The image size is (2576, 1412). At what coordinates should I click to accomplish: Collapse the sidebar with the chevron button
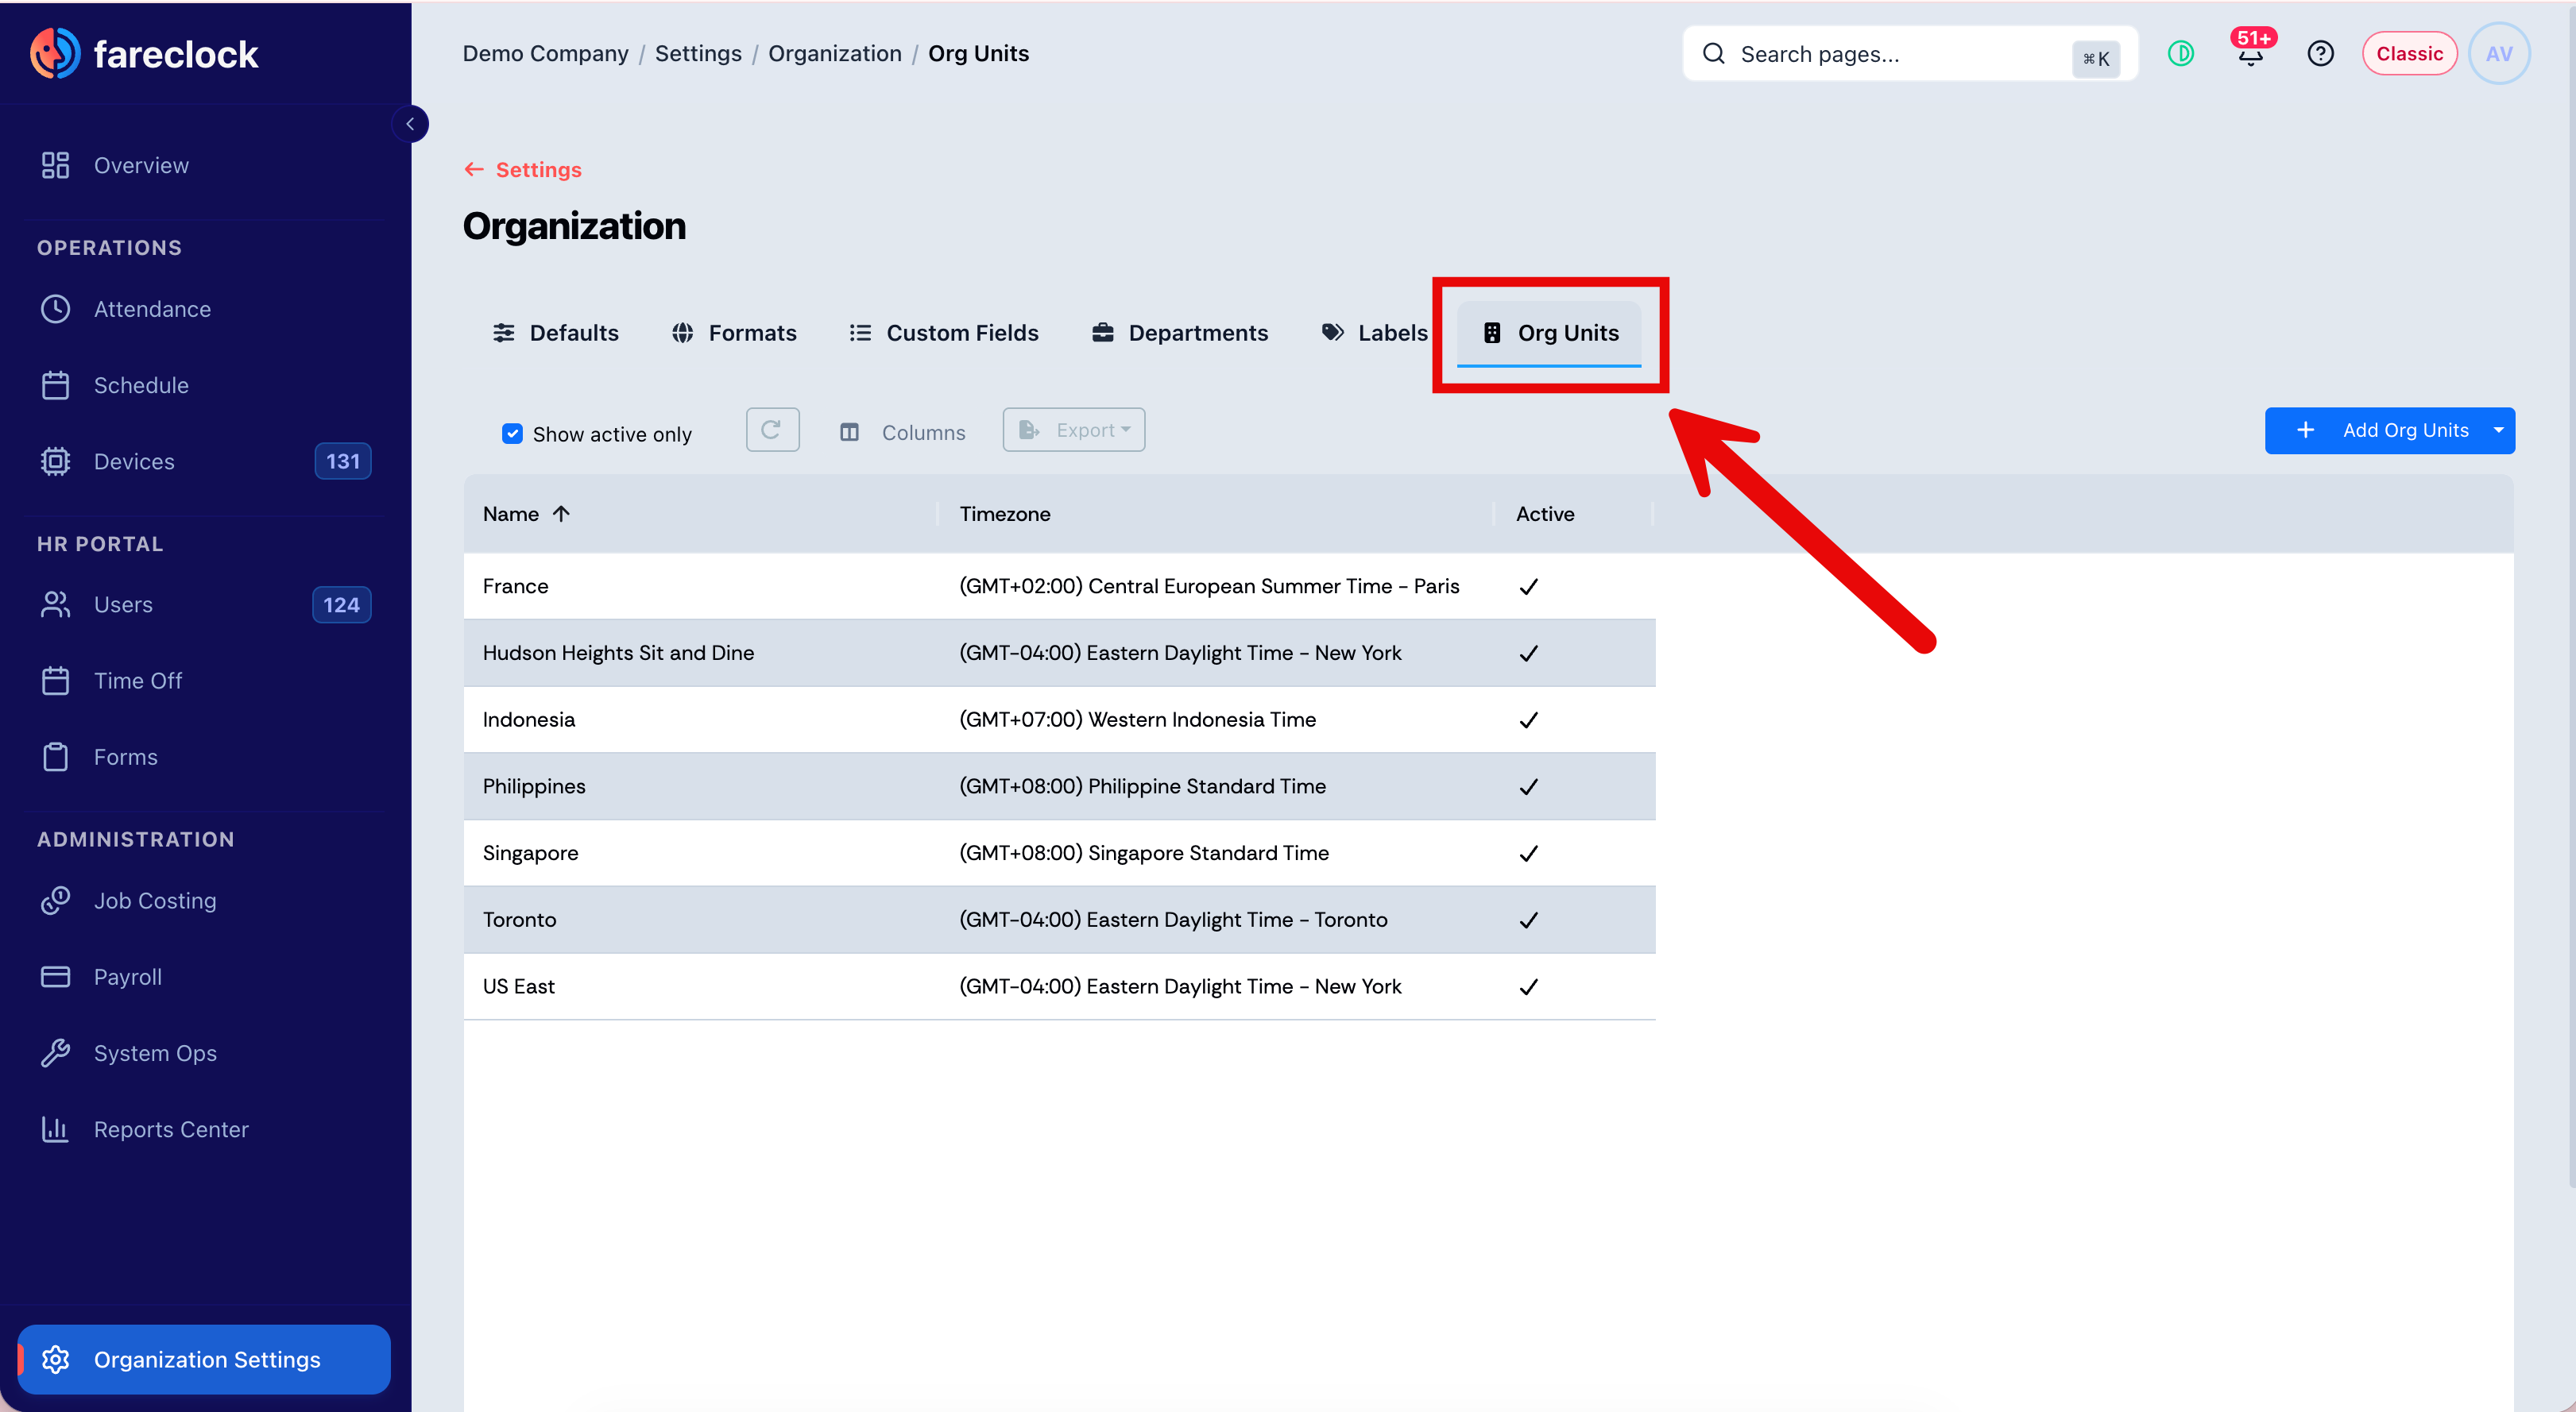410,124
